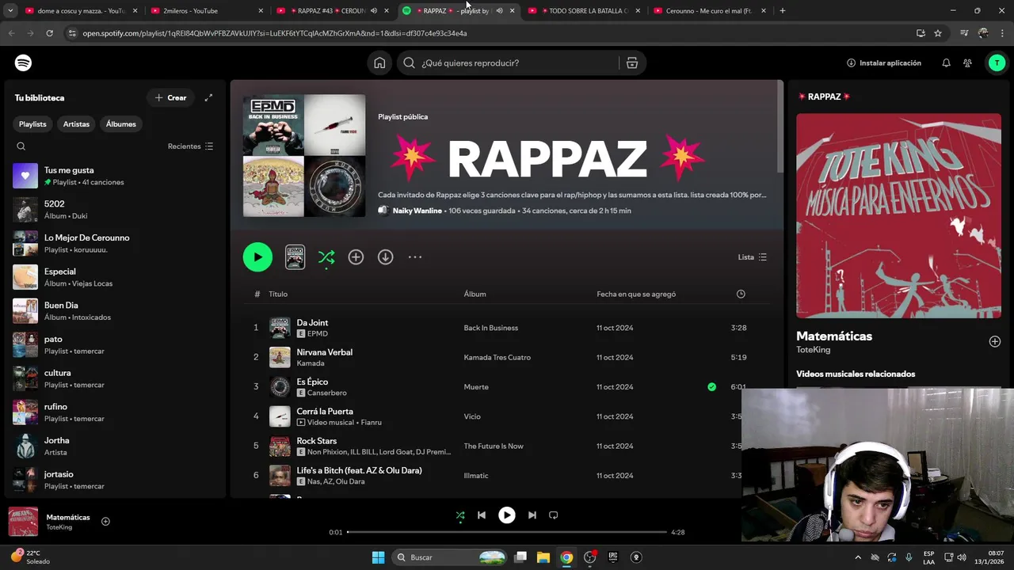Download the RAPPAZ playlist
The image size is (1014, 570).
click(385, 257)
